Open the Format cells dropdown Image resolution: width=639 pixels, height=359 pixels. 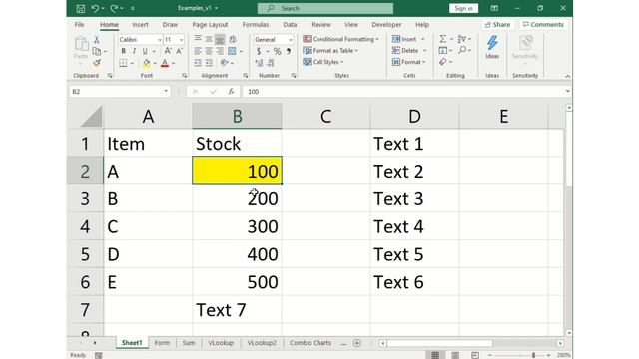[424, 62]
